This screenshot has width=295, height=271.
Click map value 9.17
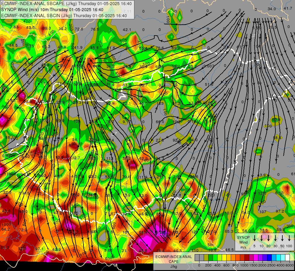click(x=127, y=122)
